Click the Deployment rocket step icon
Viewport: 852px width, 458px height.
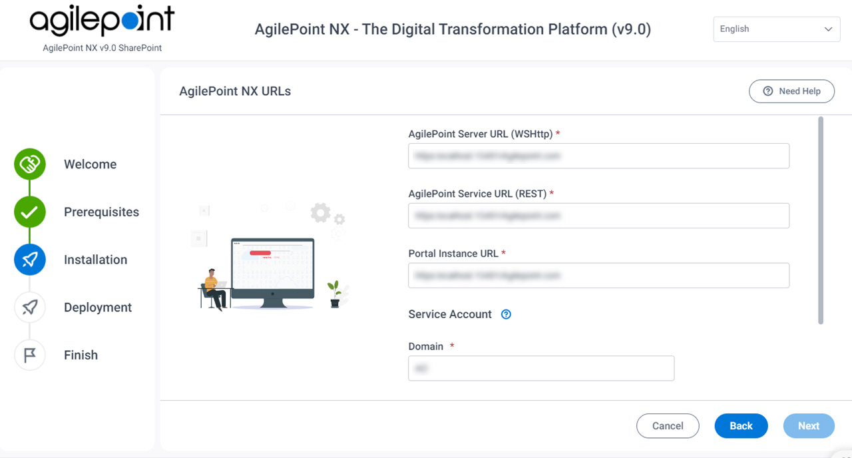30,307
